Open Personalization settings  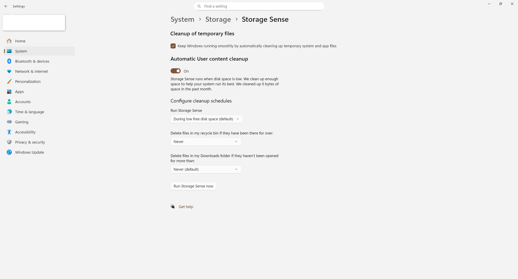(28, 81)
